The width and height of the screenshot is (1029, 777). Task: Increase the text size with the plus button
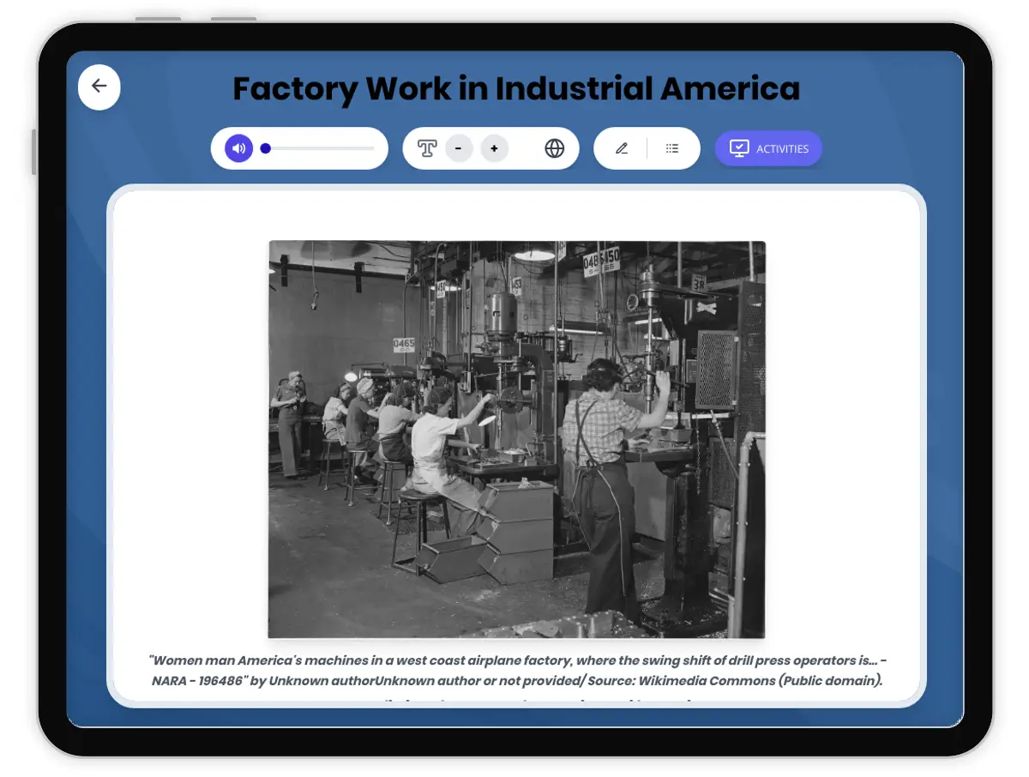coord(494,148)
